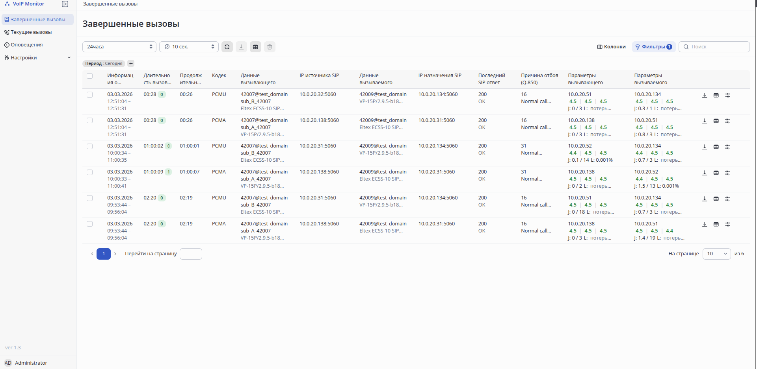The height and width of the screenshot is (369, 757).
Task: Open the Administrator user menu
Action: [26, 363]
